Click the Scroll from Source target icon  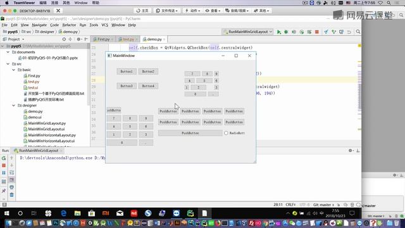pos(64,39)
